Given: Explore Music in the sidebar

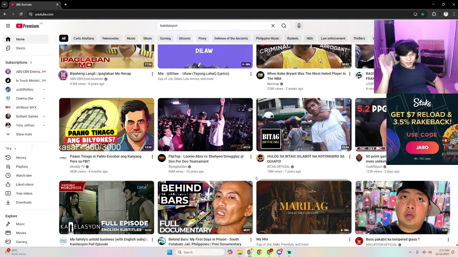Looking at the screenshot, I should pyautogui.click(x=25, y=224).
